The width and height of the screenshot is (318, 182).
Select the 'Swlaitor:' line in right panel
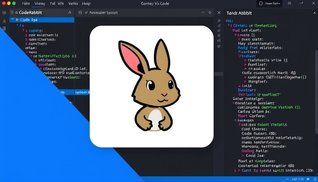tap(247, 90)
